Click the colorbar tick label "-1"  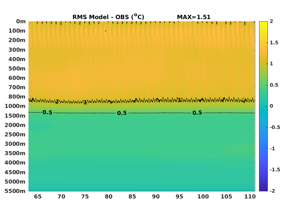pyautogui.click(x=272, y=149)
